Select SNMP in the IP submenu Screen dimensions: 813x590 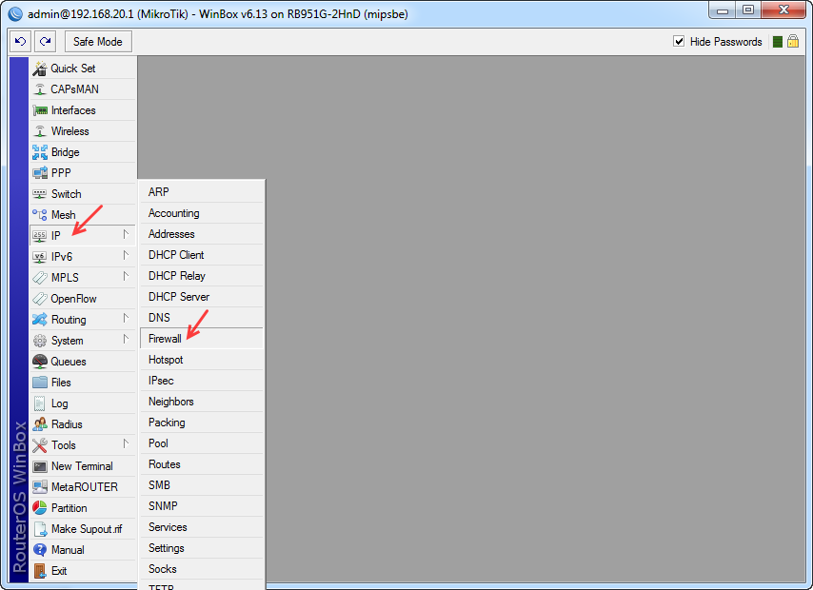pos(202,506)
